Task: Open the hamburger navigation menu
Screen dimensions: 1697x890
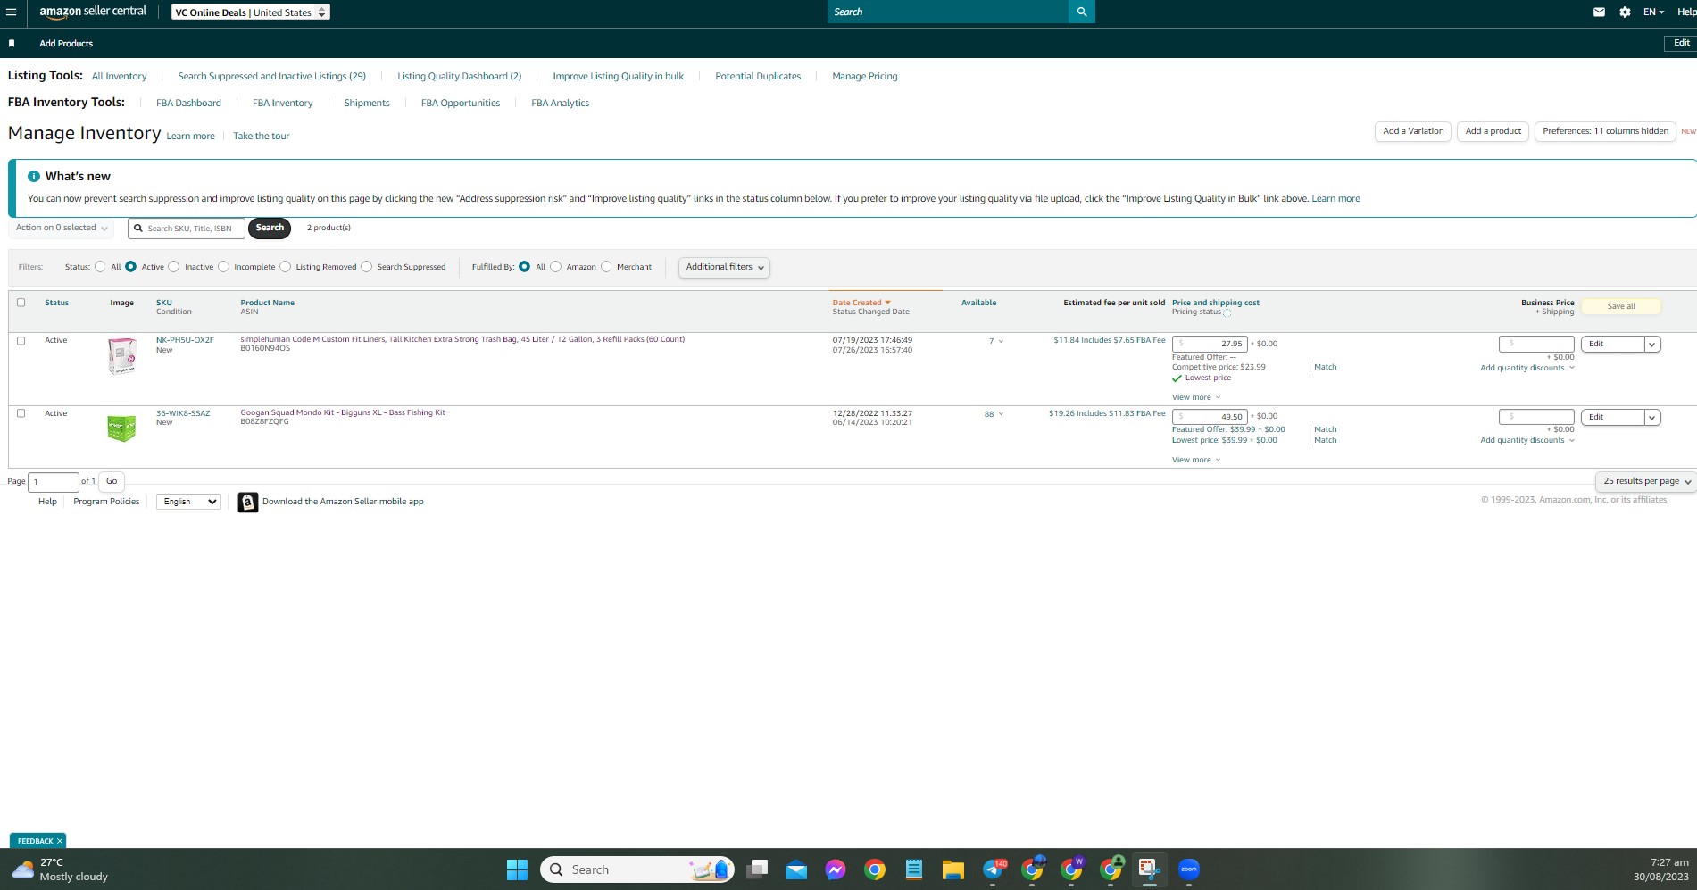Action: click(x=12, y=12)
